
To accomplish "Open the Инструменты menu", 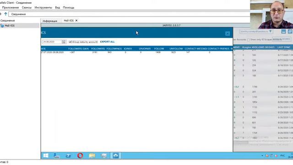I will coord(43,7).
